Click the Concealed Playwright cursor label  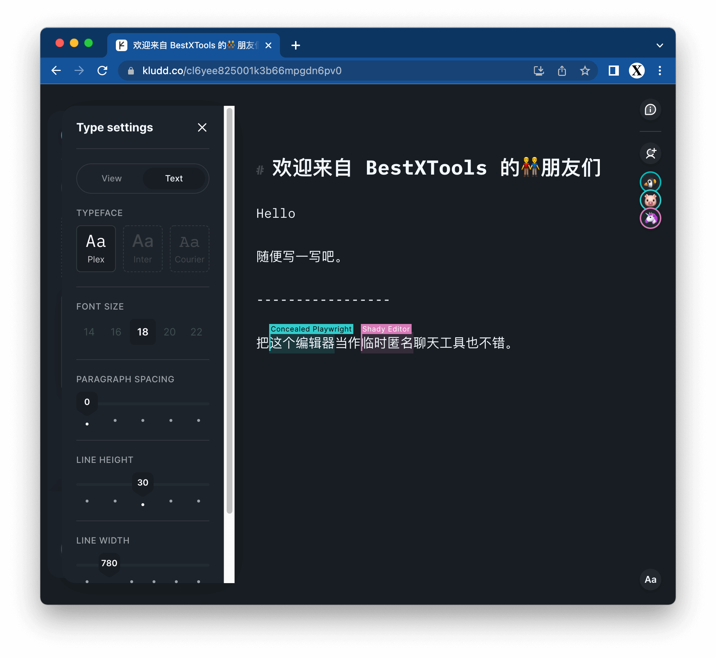[x=311, y=329]
